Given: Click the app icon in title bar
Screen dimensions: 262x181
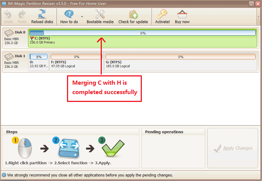Looking at the screenshot, I should coord(4,3).
